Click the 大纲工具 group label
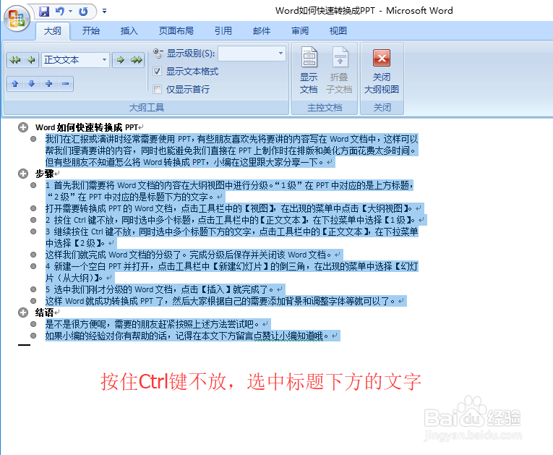 pyautogui.click(x=147, y=107)
